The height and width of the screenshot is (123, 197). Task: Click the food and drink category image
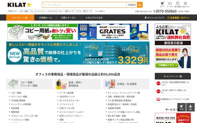(61, 84)
